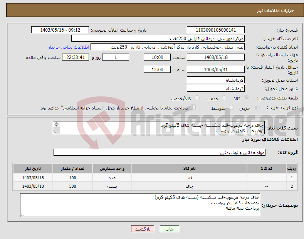Screen dimensions: 304x239
Task: Click the قند item name cell
Action: click(x=189, y=177)
